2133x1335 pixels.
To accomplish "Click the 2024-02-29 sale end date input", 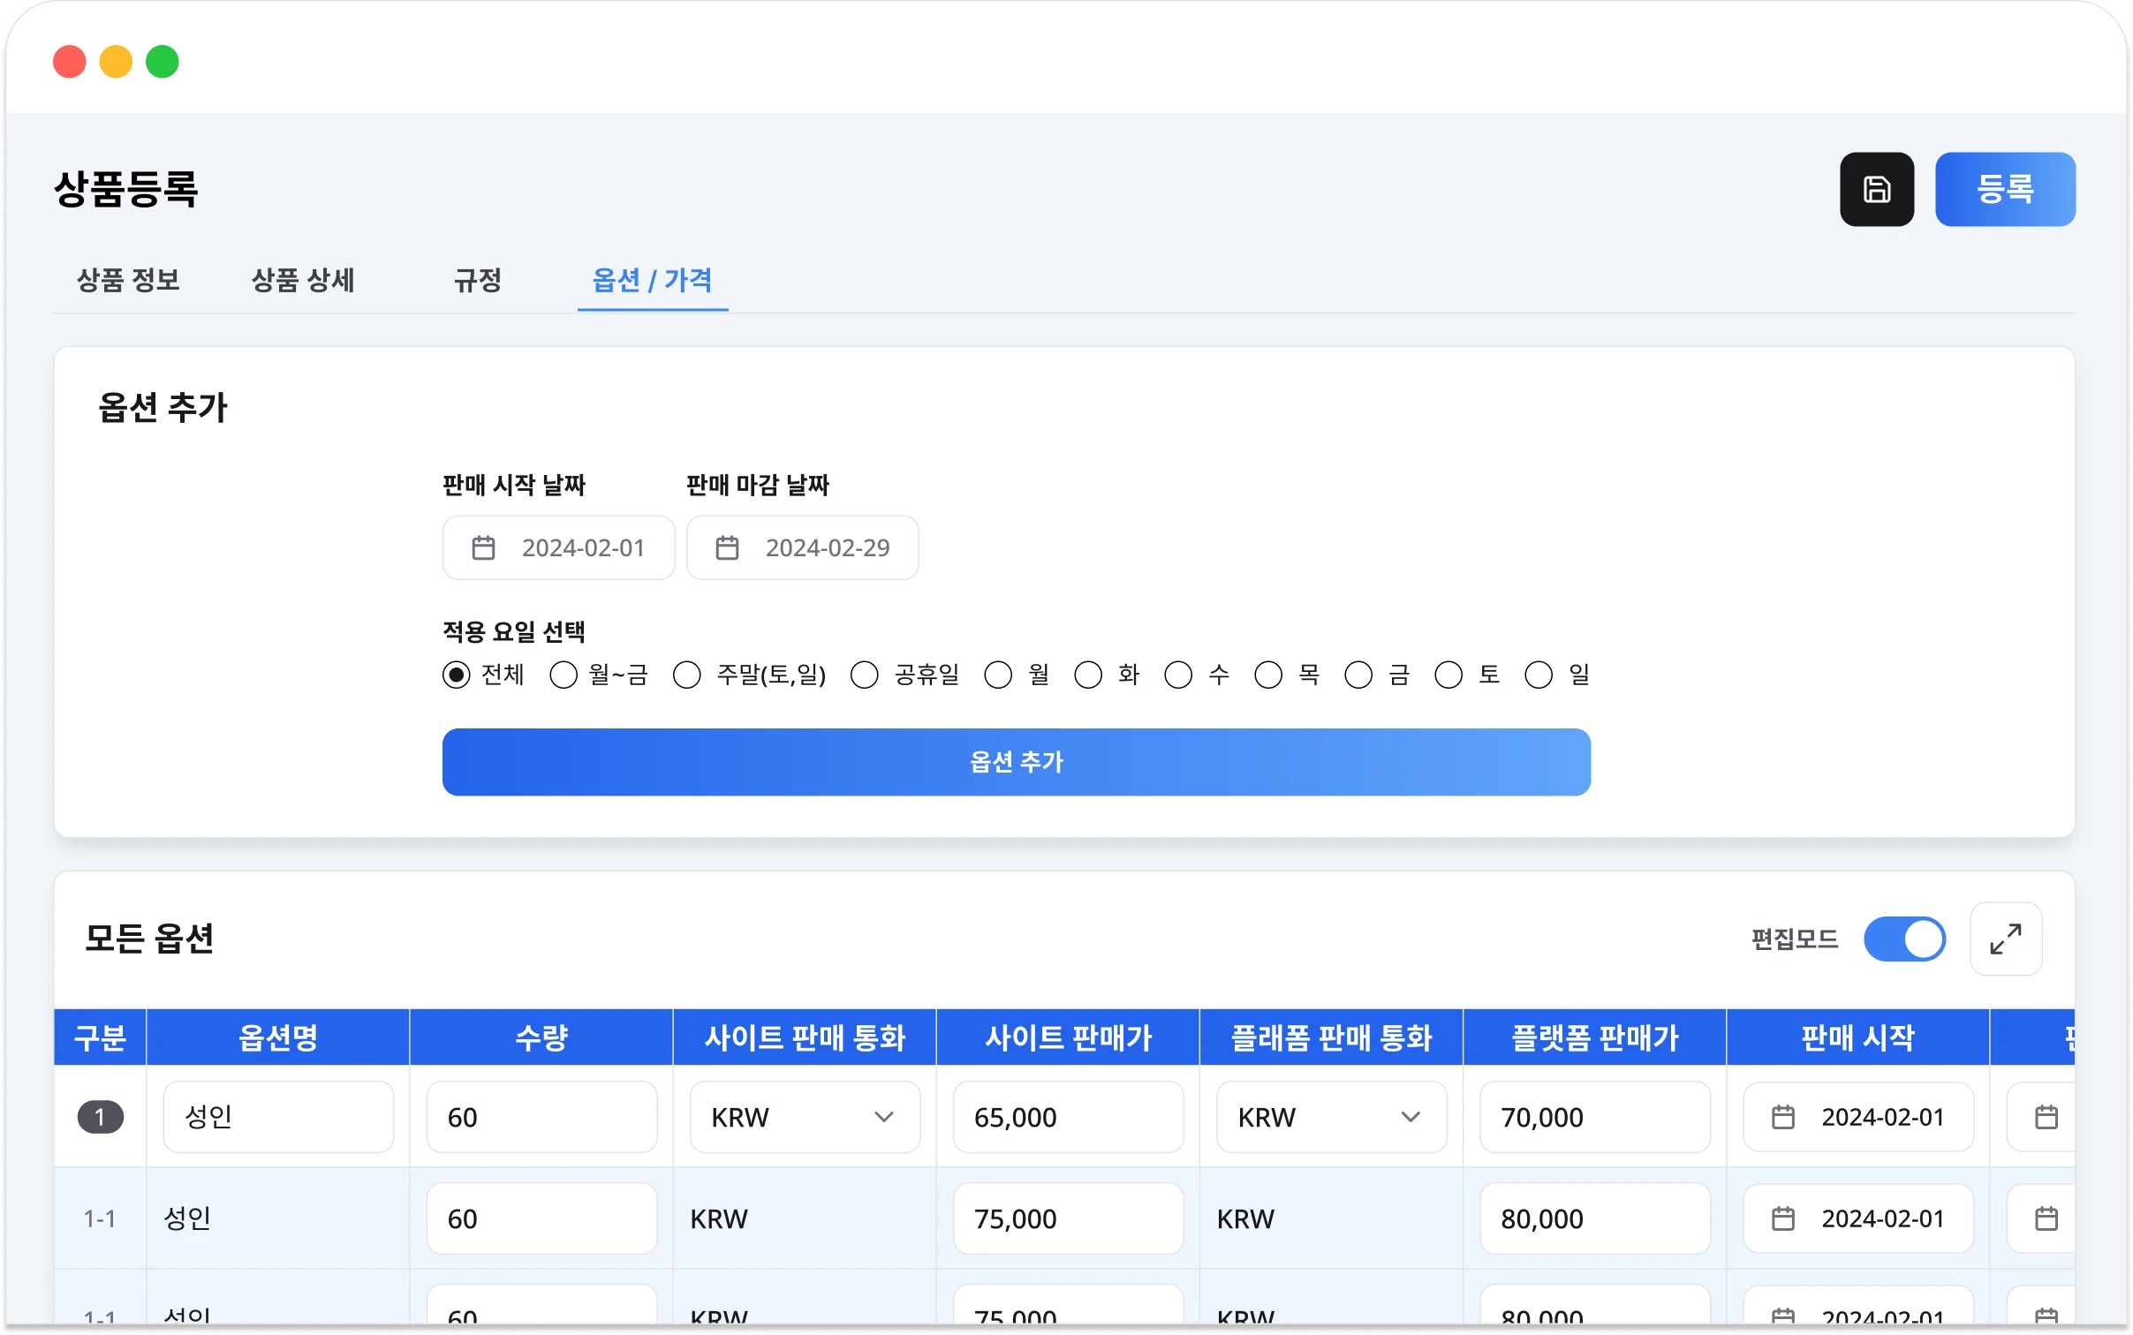I will [x=802, y=547].
